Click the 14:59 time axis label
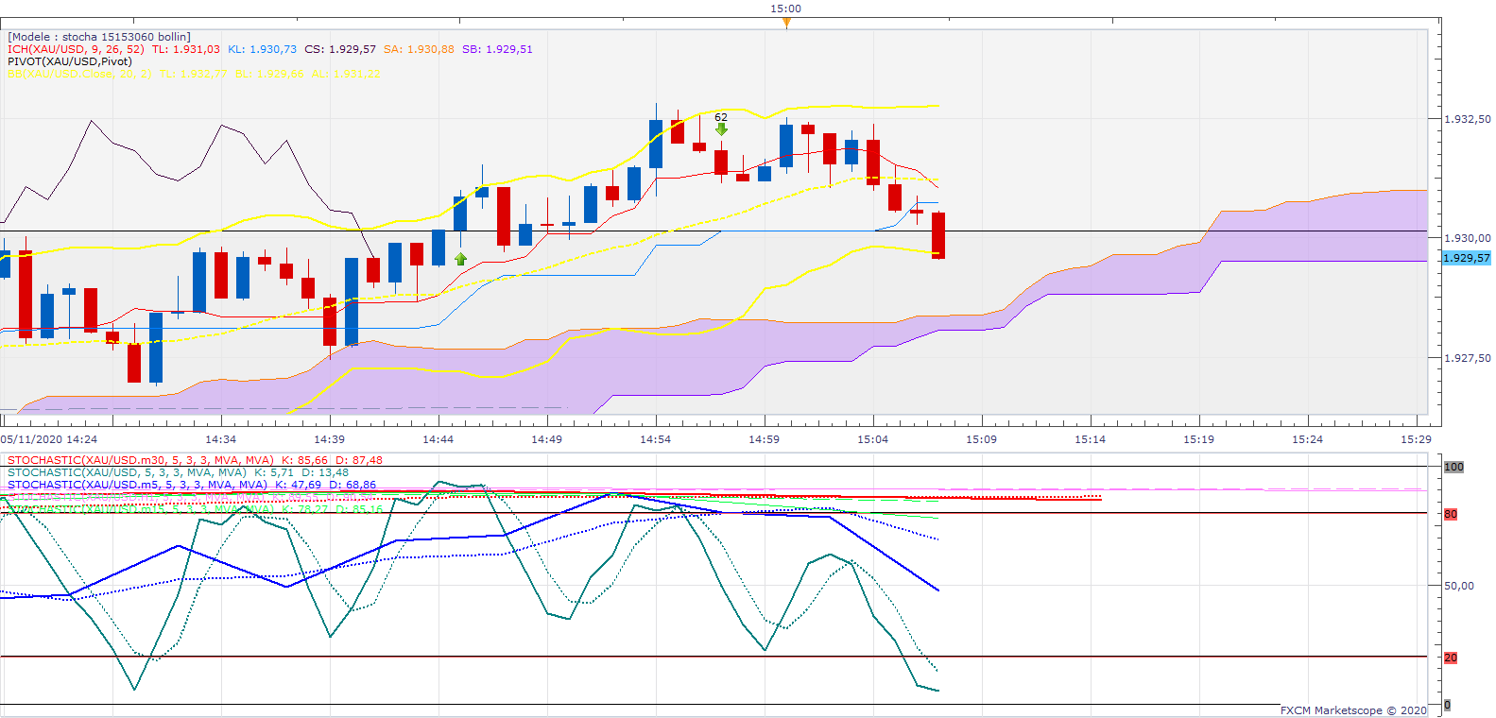 765,439
